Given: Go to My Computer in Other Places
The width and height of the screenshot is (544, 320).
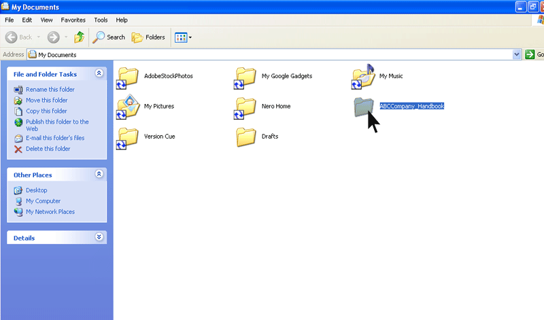Looking at the screenshot, I should point(43,200).
